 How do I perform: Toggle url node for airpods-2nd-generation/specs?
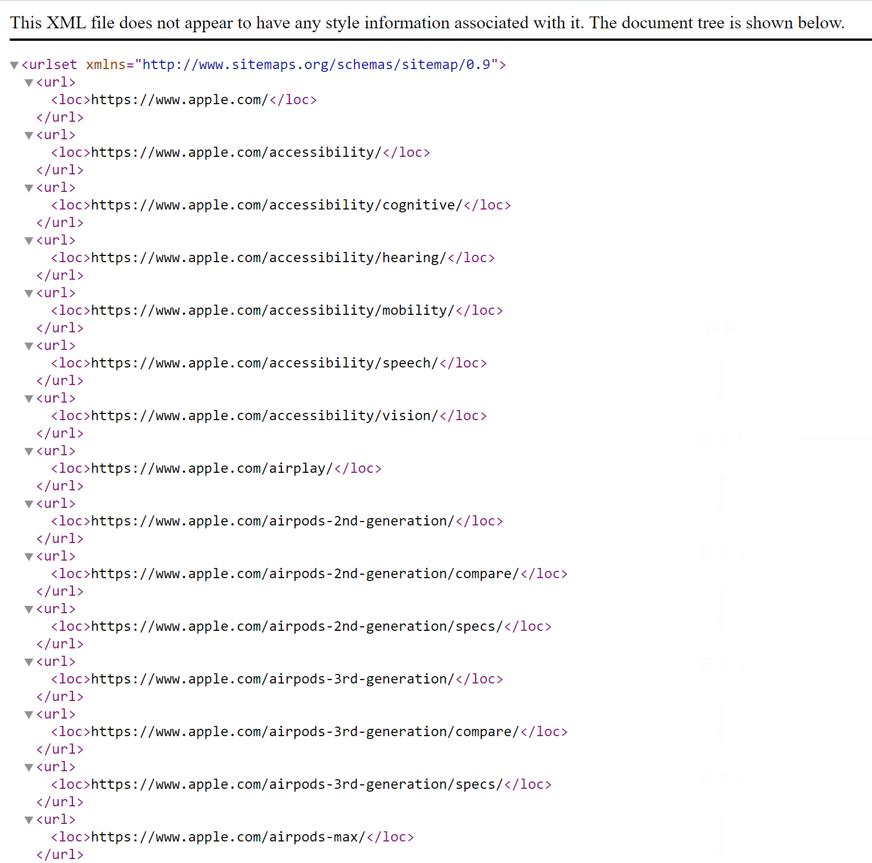(x=29, y=610)
